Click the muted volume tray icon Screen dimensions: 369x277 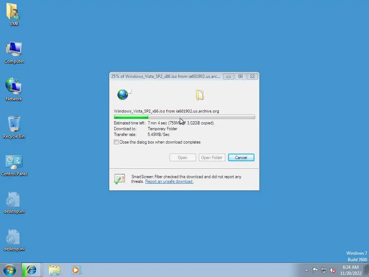coord(333,270)
